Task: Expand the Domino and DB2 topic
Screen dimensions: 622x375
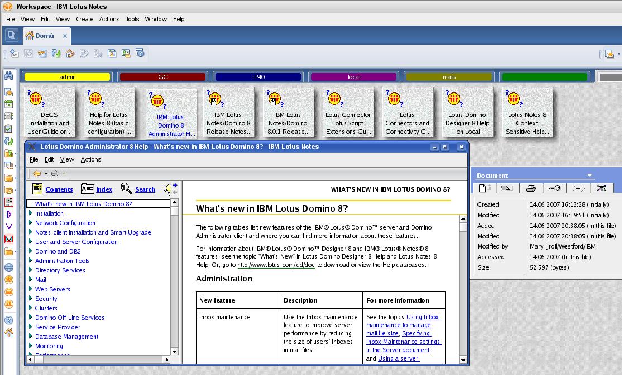Action: point(31,251)
